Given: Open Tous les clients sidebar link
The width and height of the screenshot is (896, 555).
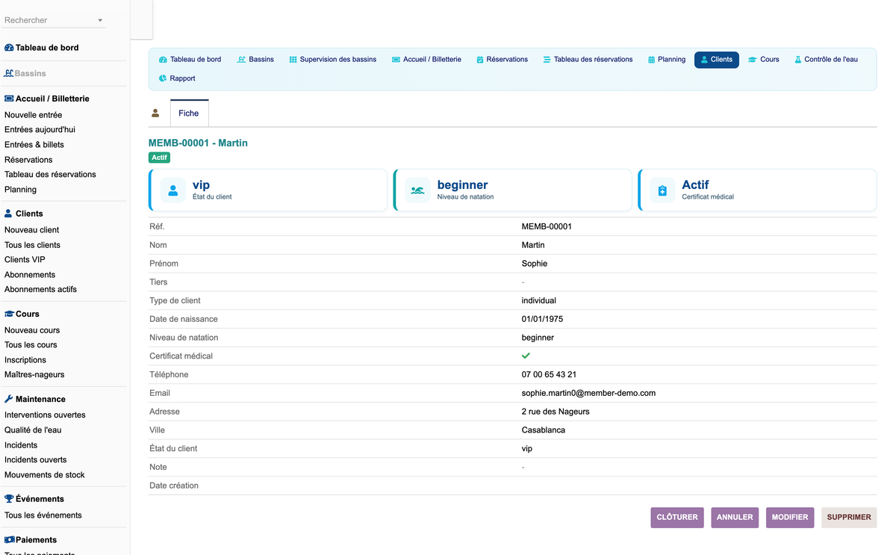Looking at the screenshot, I should tap(33, 245).
